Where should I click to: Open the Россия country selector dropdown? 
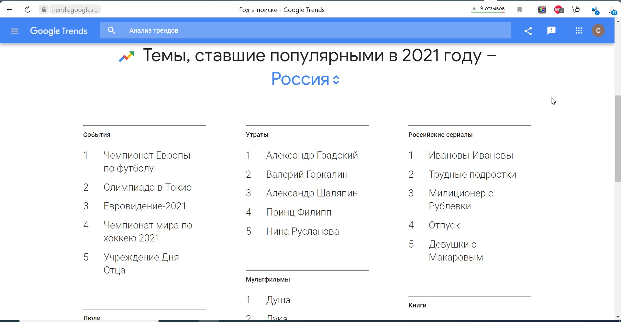pyautogui.click(x=305, y=79)
